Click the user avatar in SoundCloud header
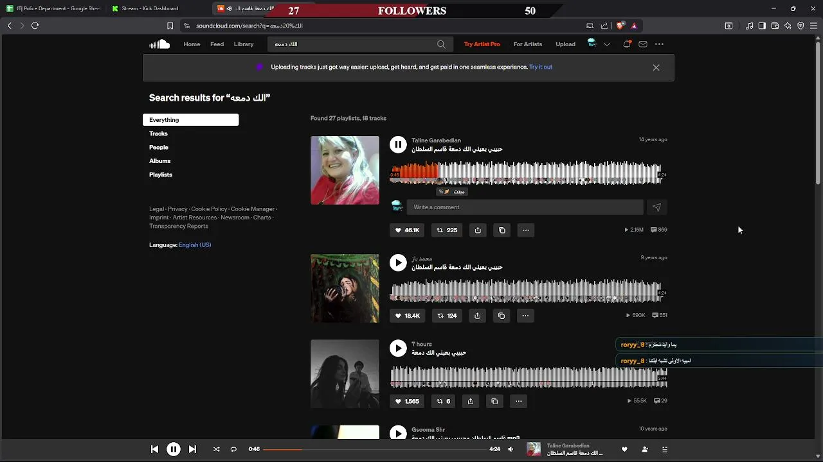 [592, 44]
